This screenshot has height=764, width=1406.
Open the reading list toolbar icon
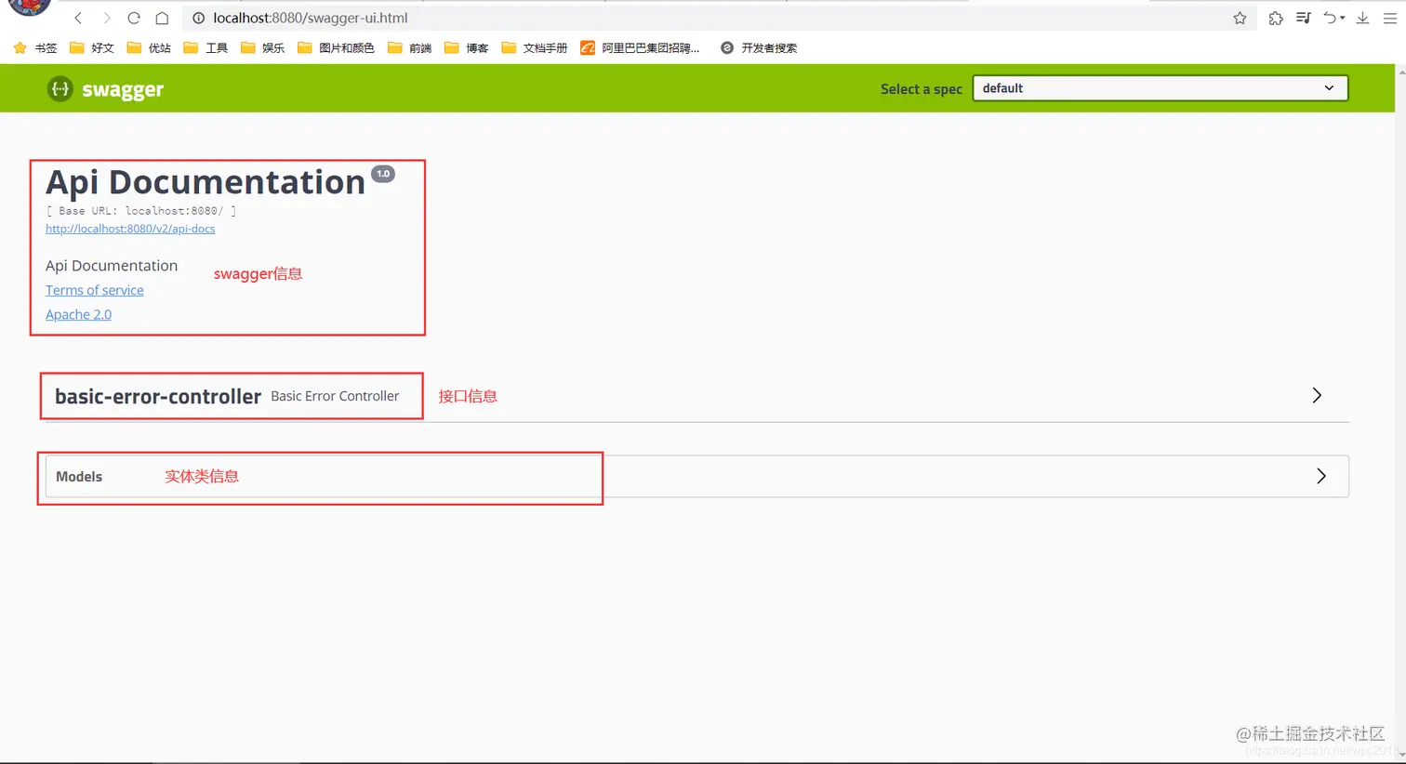1304,18
